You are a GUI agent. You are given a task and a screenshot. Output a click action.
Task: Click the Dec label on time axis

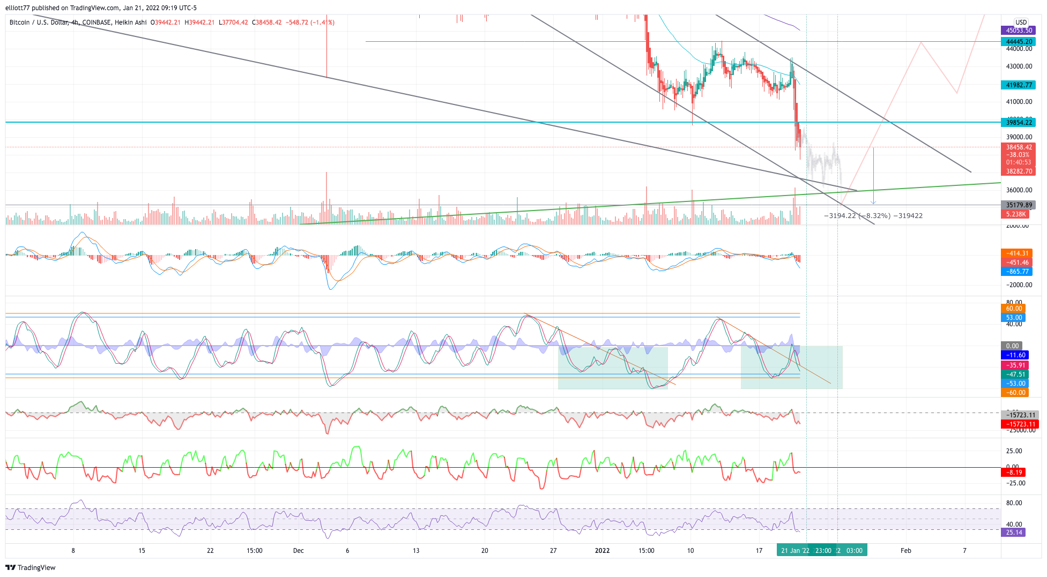click(299, 551)
